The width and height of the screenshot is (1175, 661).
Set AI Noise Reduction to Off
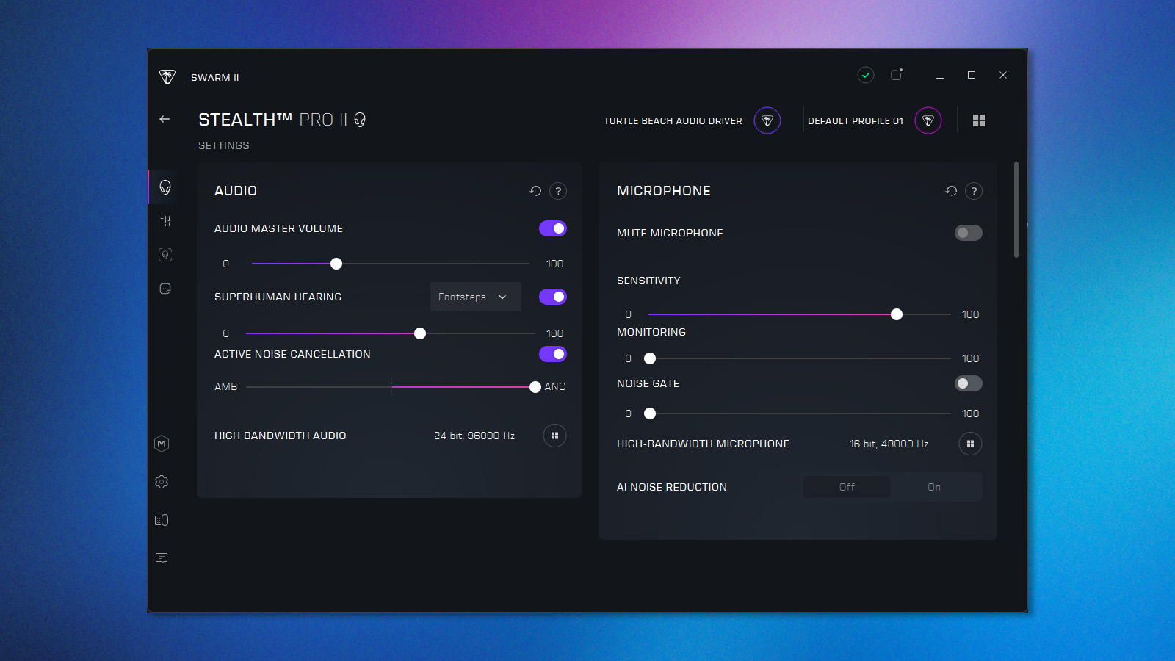pyautogui.click(x=847, y=487)
